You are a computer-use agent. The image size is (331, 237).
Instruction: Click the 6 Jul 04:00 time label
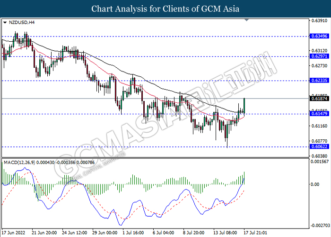(164, 233)
